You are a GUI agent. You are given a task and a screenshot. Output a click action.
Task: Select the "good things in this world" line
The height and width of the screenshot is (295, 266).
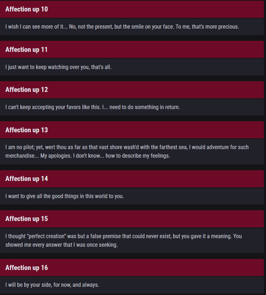coord(65,196)
